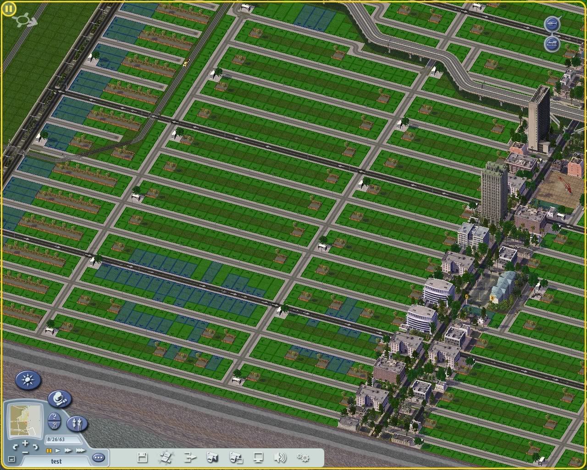The height and width of the screenshot is (470, 587).
Task: Click the ground vehicles missions icon
Action: tap(552, 44)
